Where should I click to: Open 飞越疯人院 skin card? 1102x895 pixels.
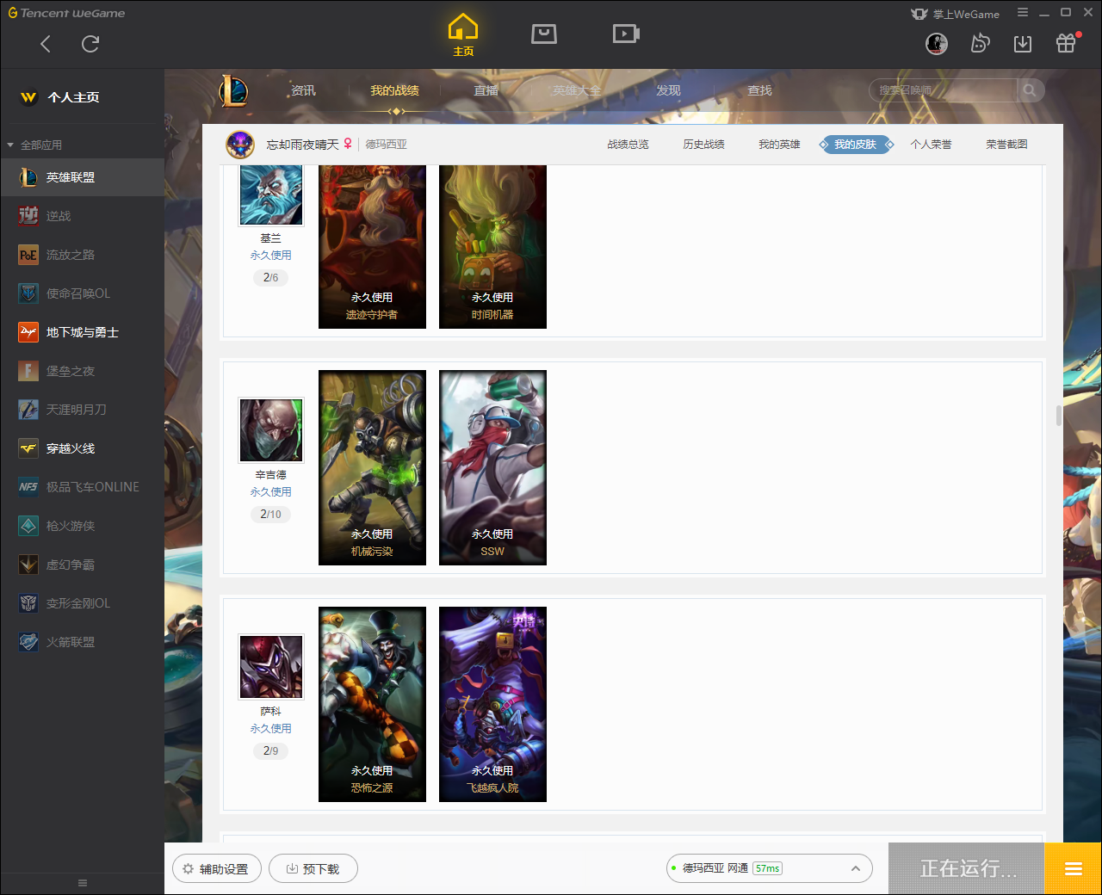pyautogui.click(x=492, y=704)
